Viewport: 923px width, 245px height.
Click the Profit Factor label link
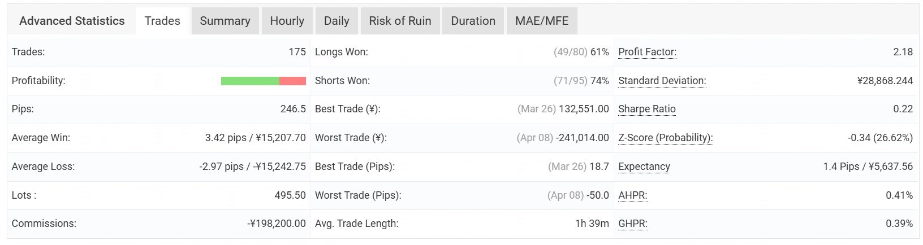647,52
